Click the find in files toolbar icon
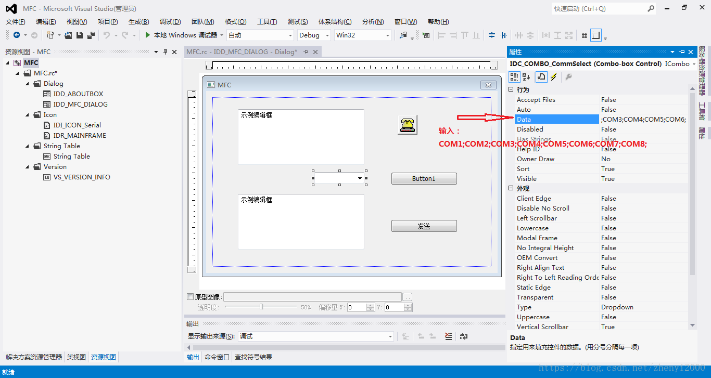The height and width of the screenshot is (378, 711). [x=403, y=35]
